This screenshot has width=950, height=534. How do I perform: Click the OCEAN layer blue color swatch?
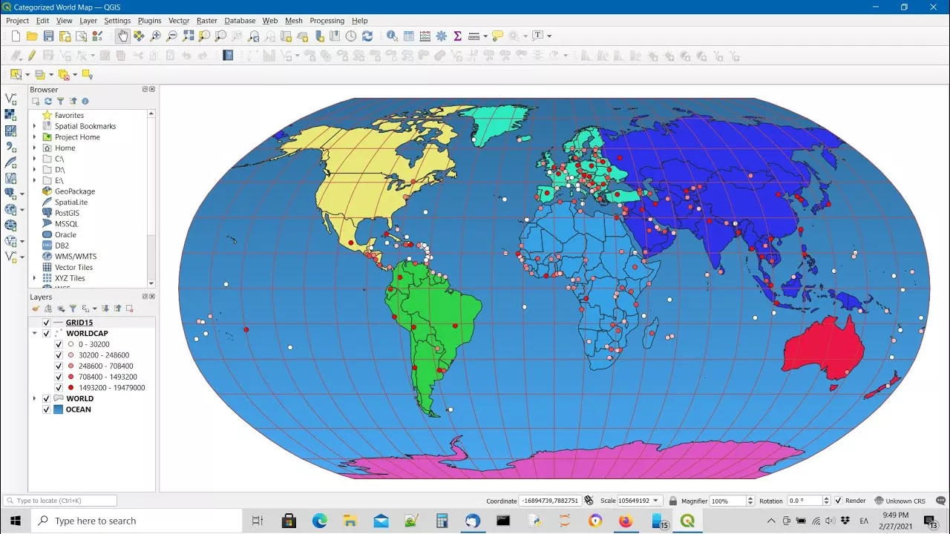point(58,409)
